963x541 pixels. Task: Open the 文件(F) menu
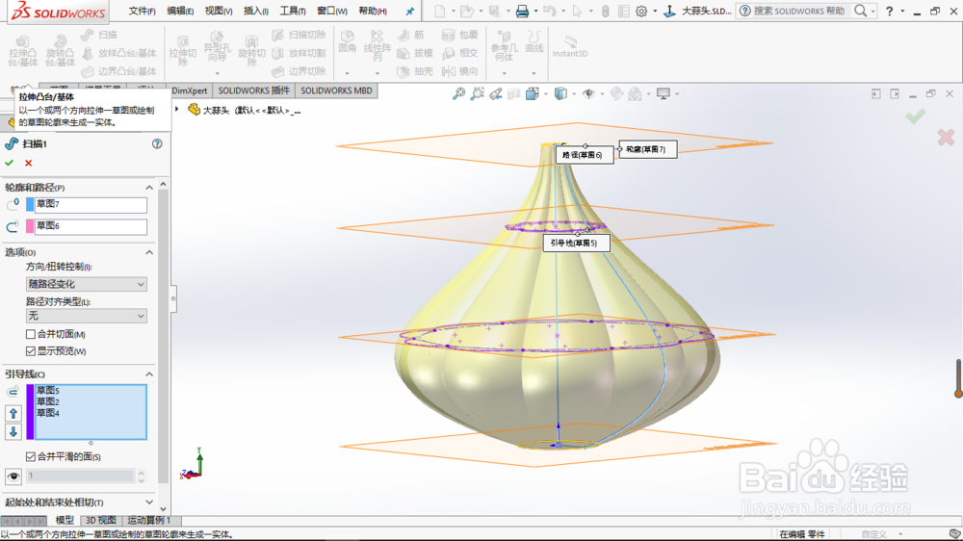(142, 11)
